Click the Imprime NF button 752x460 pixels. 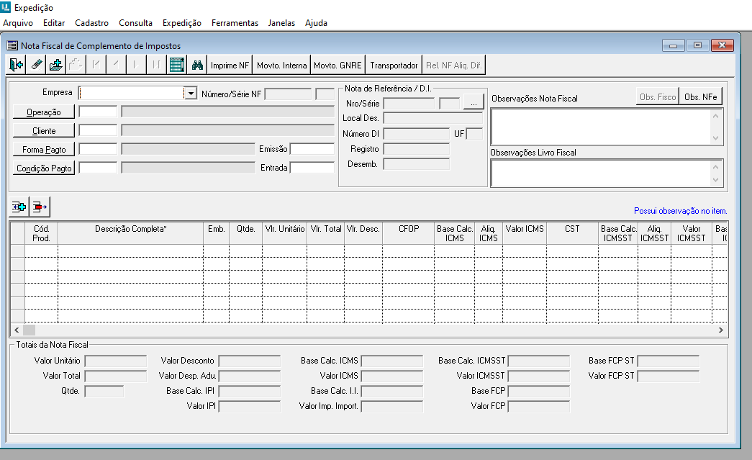point(230,66)
